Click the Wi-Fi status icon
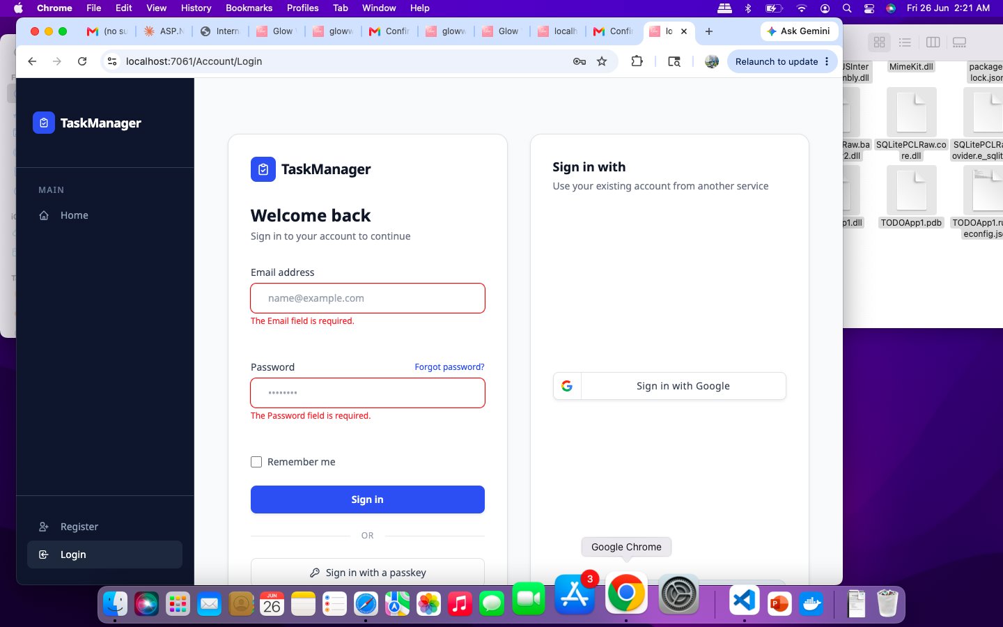This screenshot has height=627, width=1003. pyautogui.click(x=802, y=8)
